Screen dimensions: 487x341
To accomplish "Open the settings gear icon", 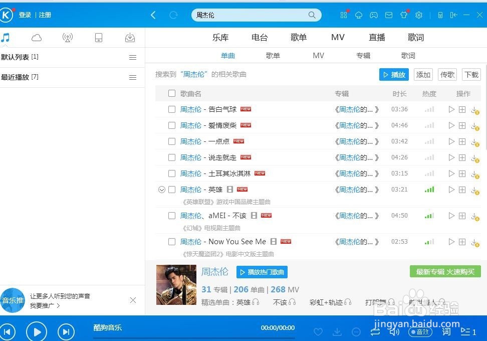I will coord(419,15).
